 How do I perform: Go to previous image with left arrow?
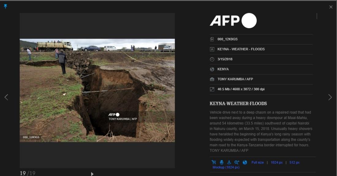(6, 97)
